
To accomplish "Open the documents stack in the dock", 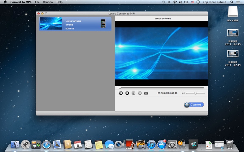I will [x=209, y=145].
